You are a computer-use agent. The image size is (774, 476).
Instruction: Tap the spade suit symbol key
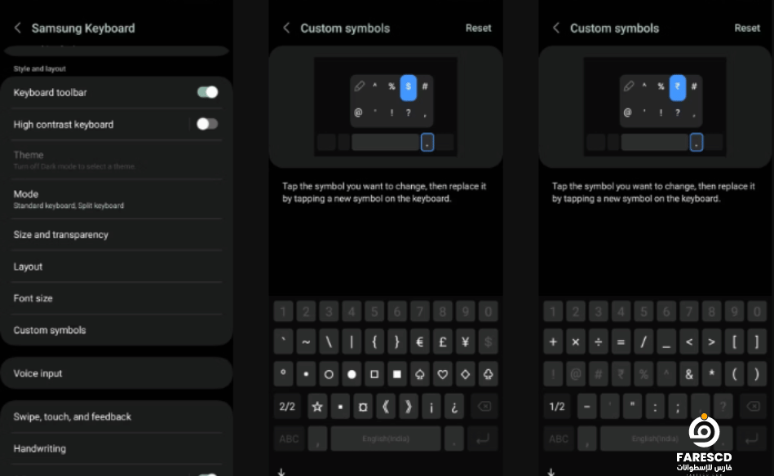pyautogui.click(x=419, y=374)
